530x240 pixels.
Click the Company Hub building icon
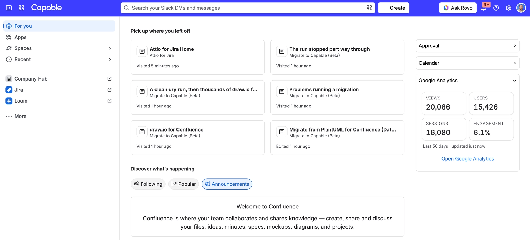point(9,79)
